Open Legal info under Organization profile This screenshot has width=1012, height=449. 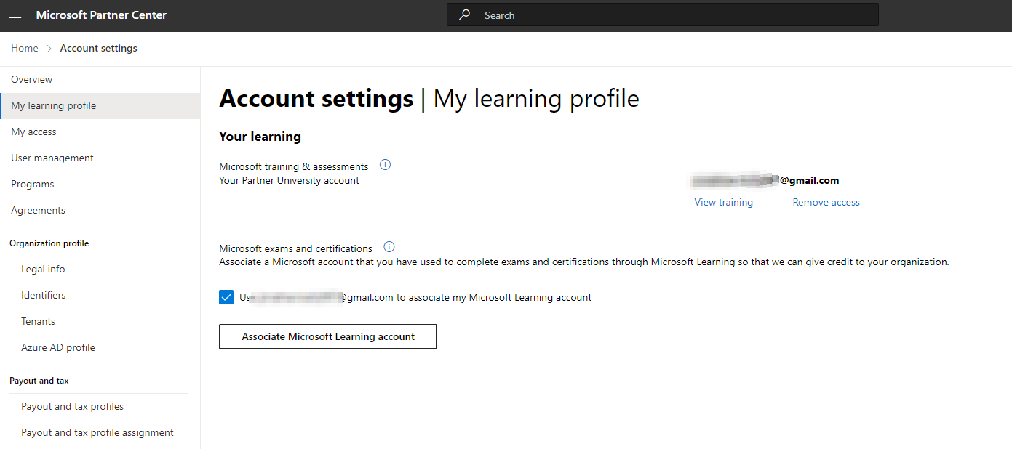42,269
